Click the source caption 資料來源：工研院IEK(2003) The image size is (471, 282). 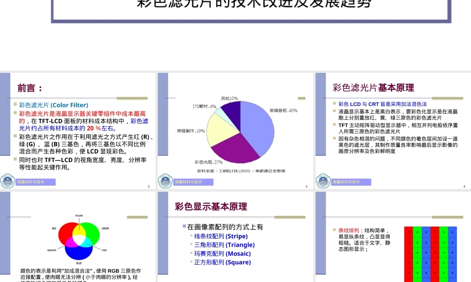click(x=241, y=171)
